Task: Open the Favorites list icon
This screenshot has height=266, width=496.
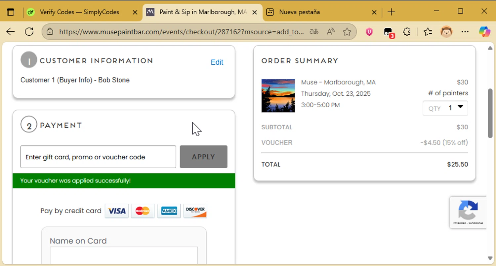Action: tap(428, 32)
